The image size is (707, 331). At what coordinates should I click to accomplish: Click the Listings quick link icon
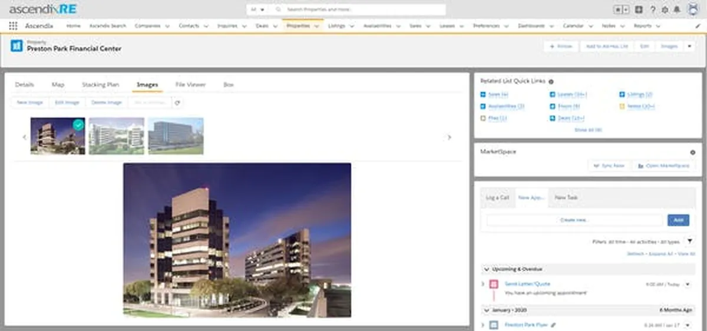click(x=622, y=94)
